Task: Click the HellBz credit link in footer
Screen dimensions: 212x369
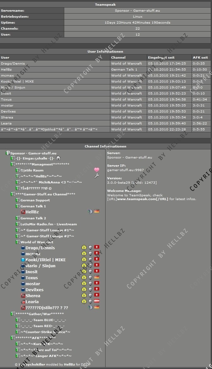Action: 69,365
